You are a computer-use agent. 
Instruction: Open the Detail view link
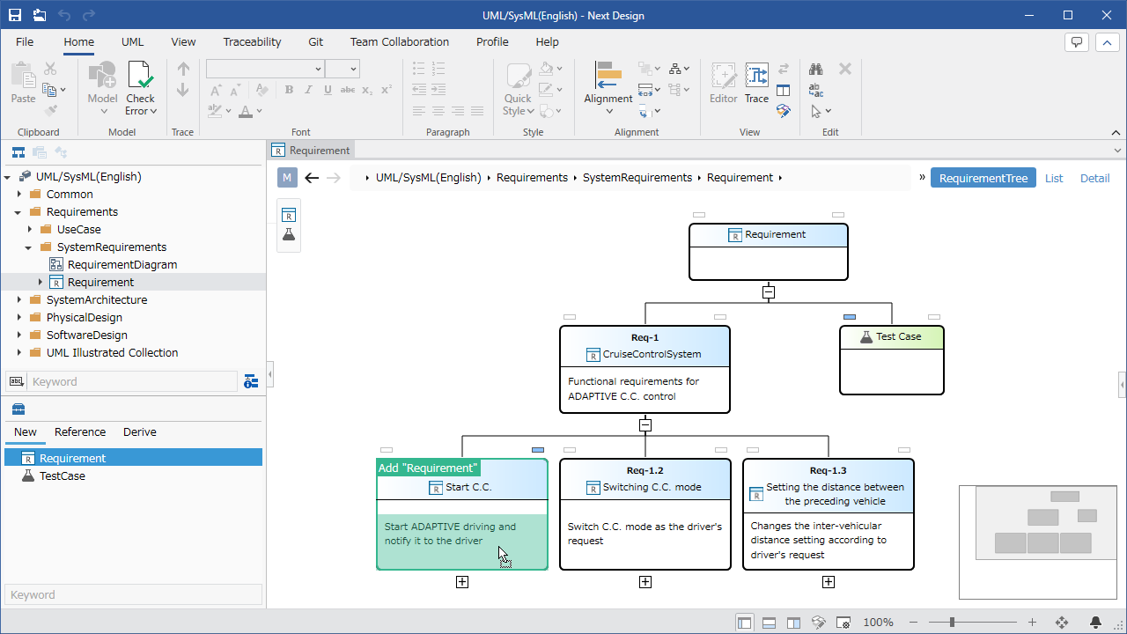[1094, 178]
